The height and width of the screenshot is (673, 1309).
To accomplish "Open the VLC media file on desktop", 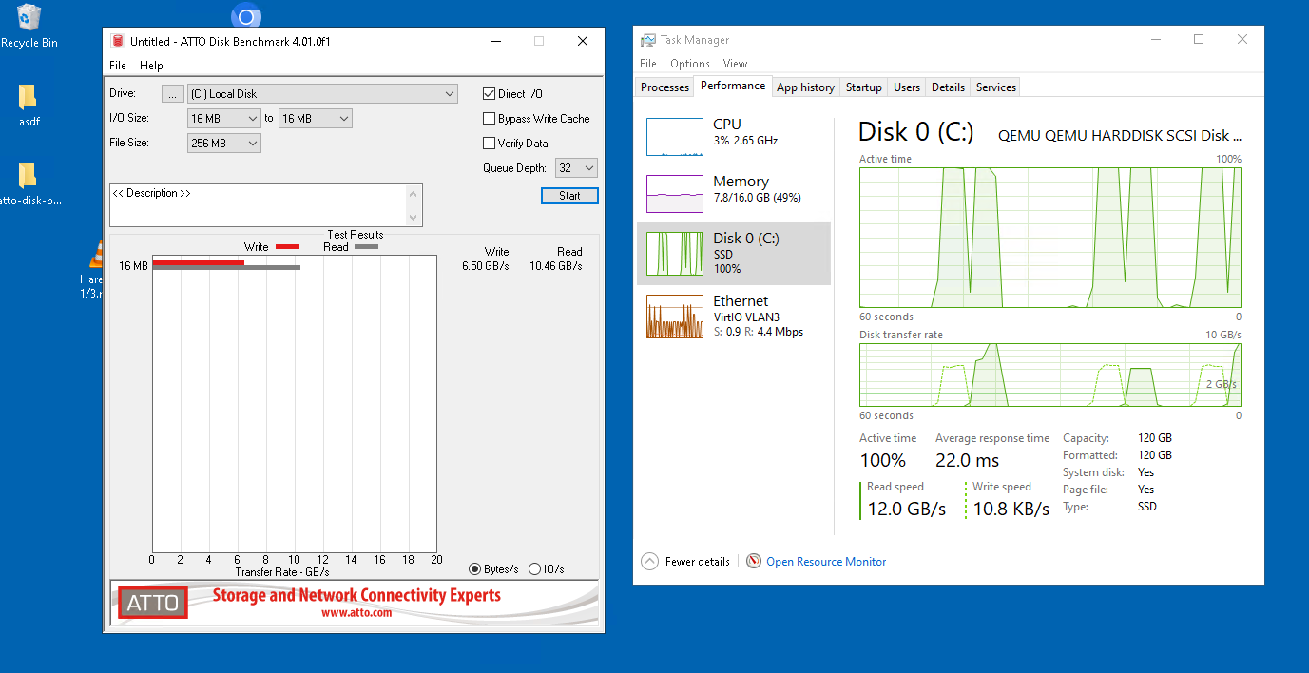I will pos(96,255).
